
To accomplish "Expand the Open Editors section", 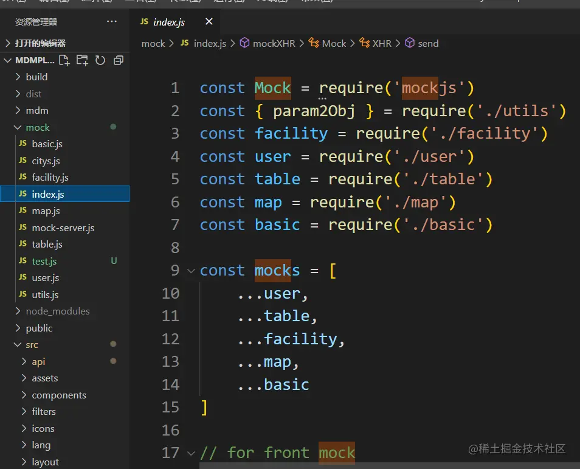I will coord(40,43).
